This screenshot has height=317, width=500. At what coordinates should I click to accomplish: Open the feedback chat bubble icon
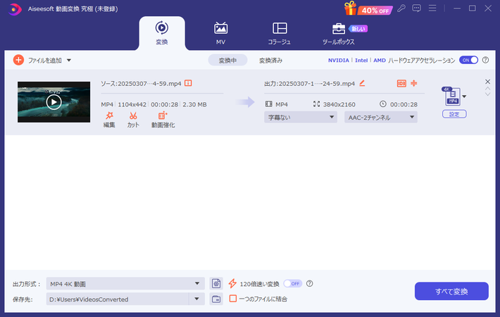tap(416, 8)
